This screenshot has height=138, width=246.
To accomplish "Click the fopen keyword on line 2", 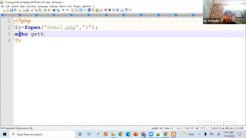I will [x=32, y=27].
